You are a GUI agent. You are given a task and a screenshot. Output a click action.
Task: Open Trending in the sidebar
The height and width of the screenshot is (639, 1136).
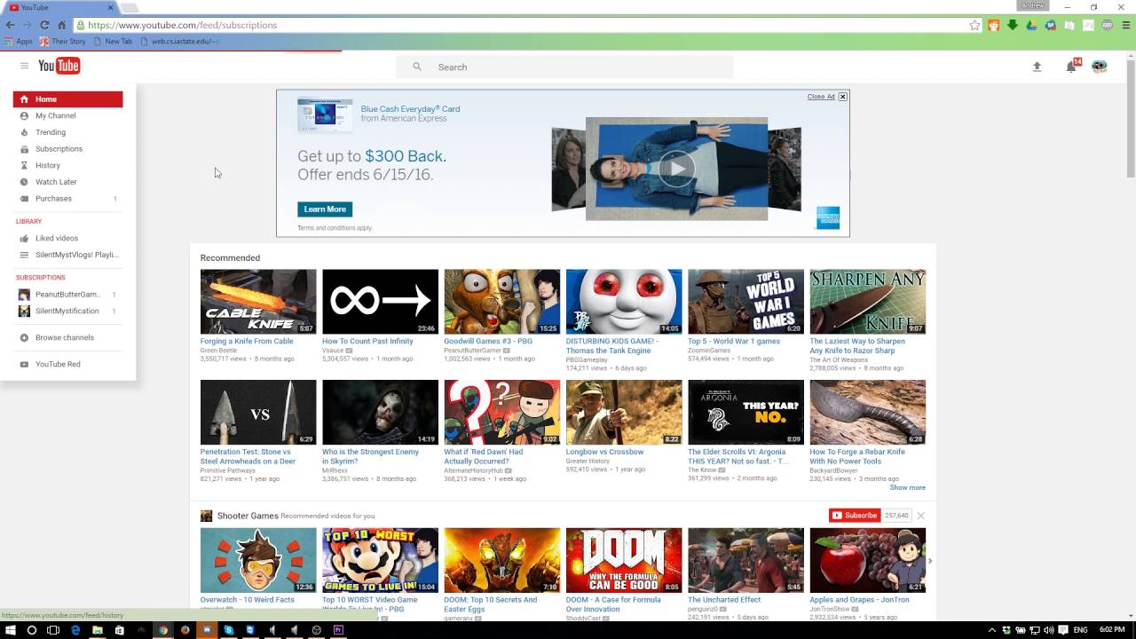click(x=51, y=132)
